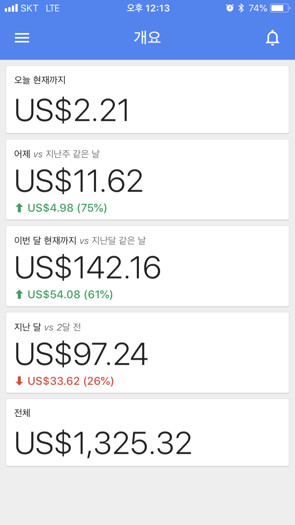
Task: Open the 지난 달 vs 2달 전 card
Action: [147, 353]
